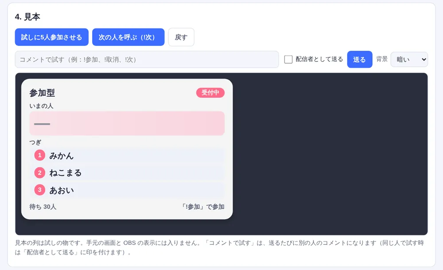
Task: Click the あおい queue entry name
Action: pyautogui.click(x=62, y=190)
